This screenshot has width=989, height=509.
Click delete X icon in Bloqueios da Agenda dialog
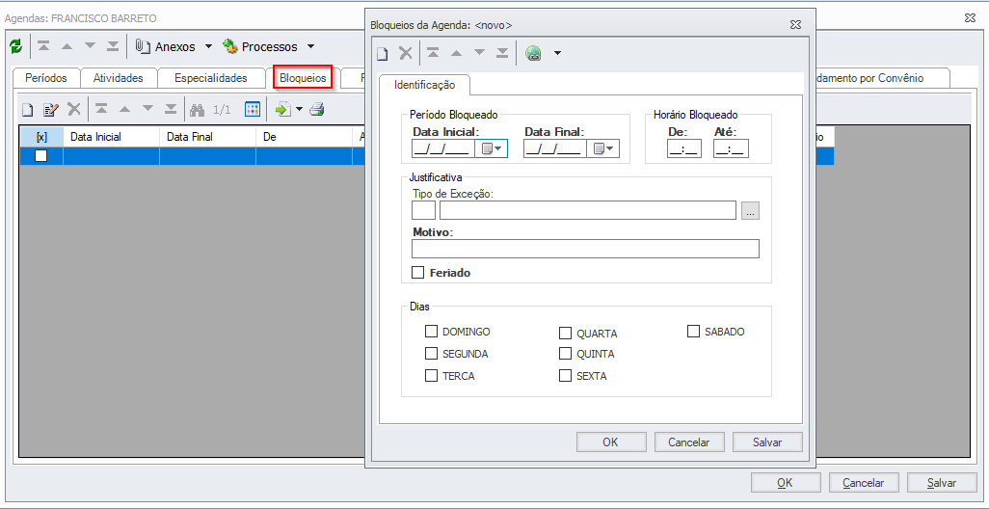click(406, 53)
